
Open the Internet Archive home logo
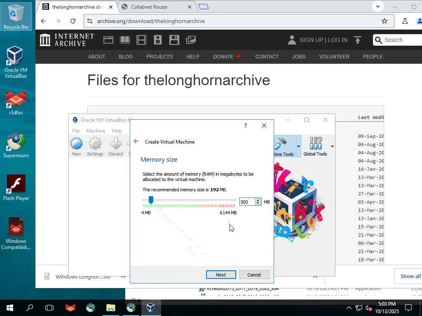[67, 40]
